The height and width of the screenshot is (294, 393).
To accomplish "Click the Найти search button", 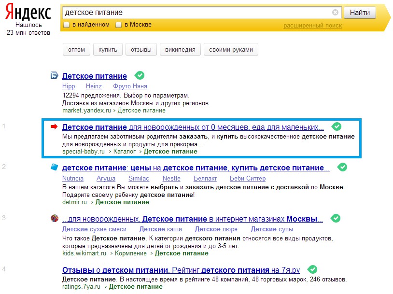I will pyautogui.click(x=360, y=12).
